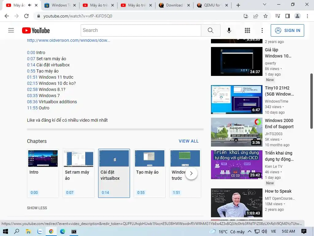Open Windows 2000 End of Support video
314x236 pixels.
pyautogui.click(x=236, y=132)
